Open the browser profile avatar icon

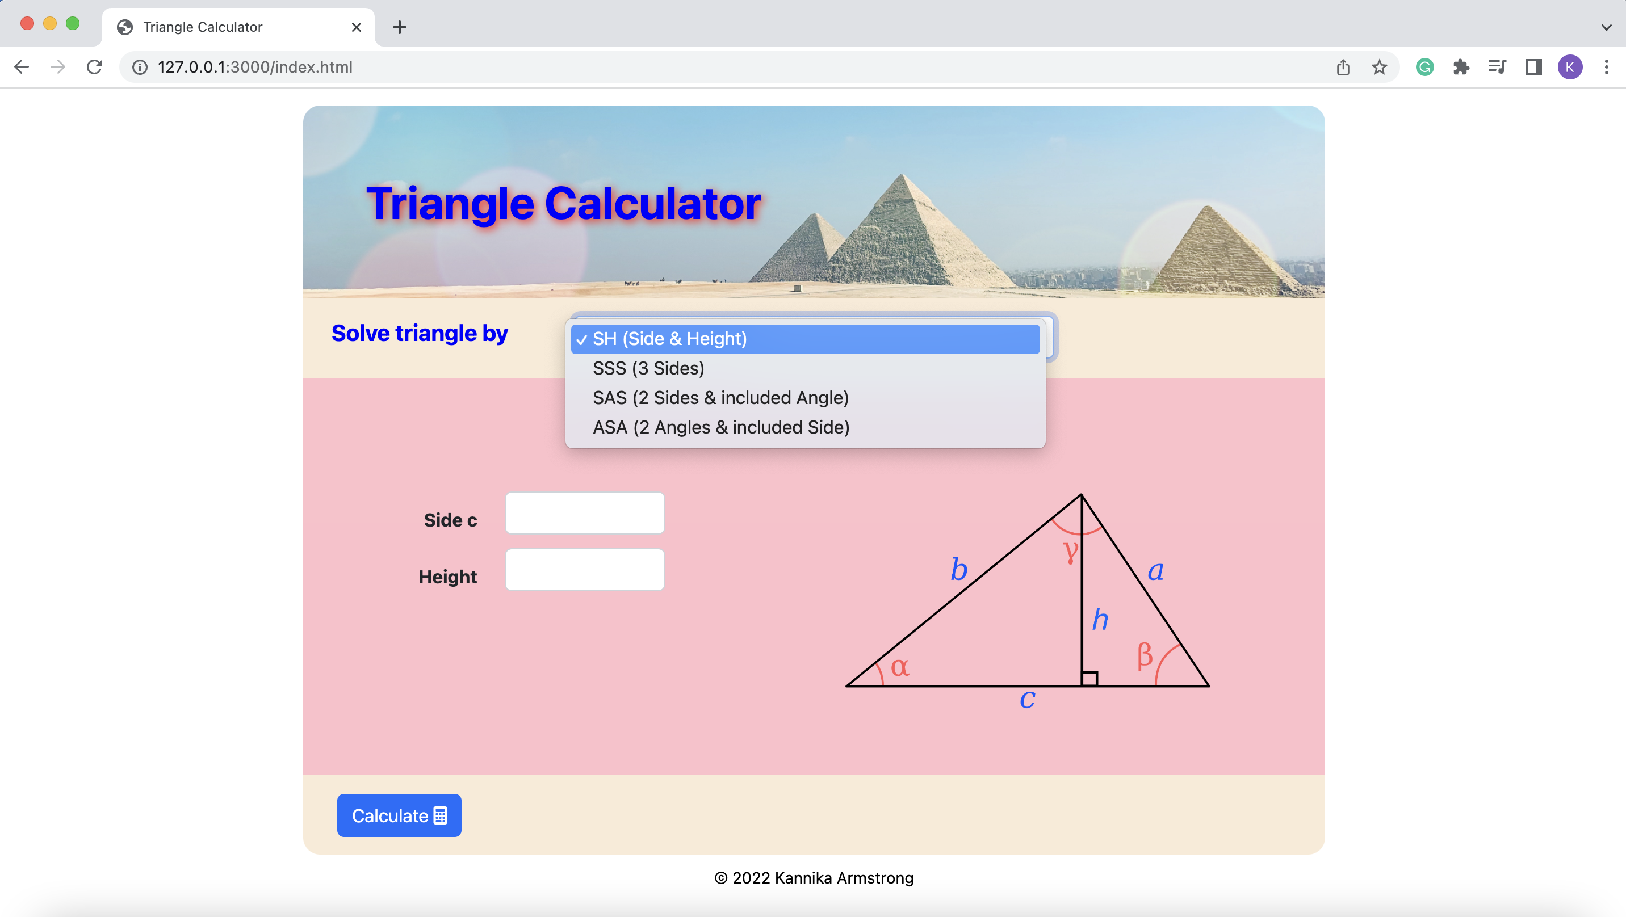pyautogui.click(x=1571, y=66)
